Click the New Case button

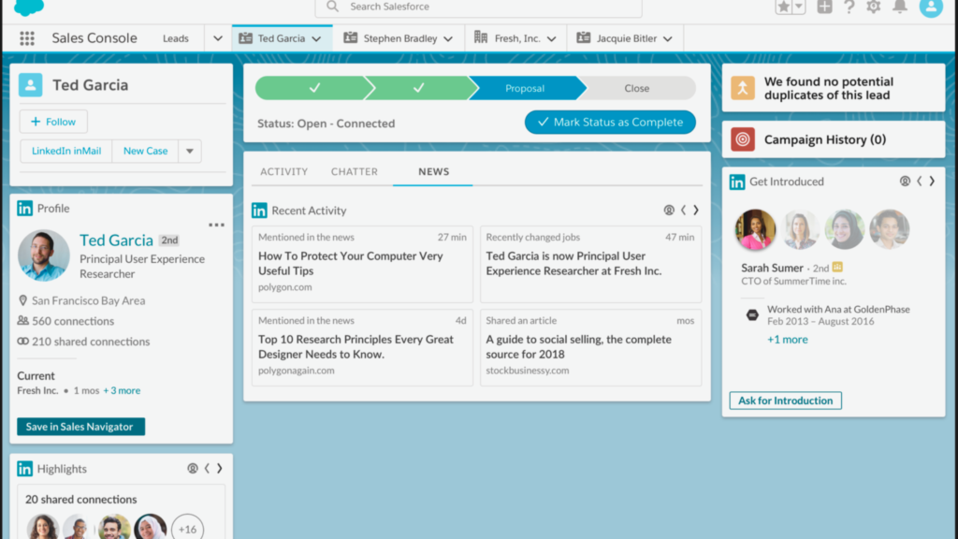[145, 151]
